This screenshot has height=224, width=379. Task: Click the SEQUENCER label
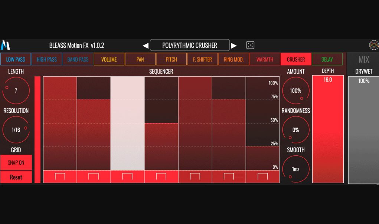pyautogui.click(x=161, y=72)
